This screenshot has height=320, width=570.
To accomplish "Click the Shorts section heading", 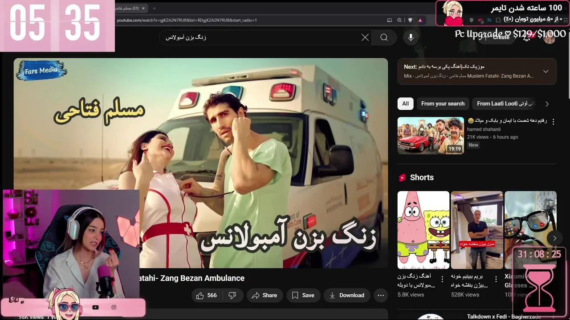I will [422, 177].
